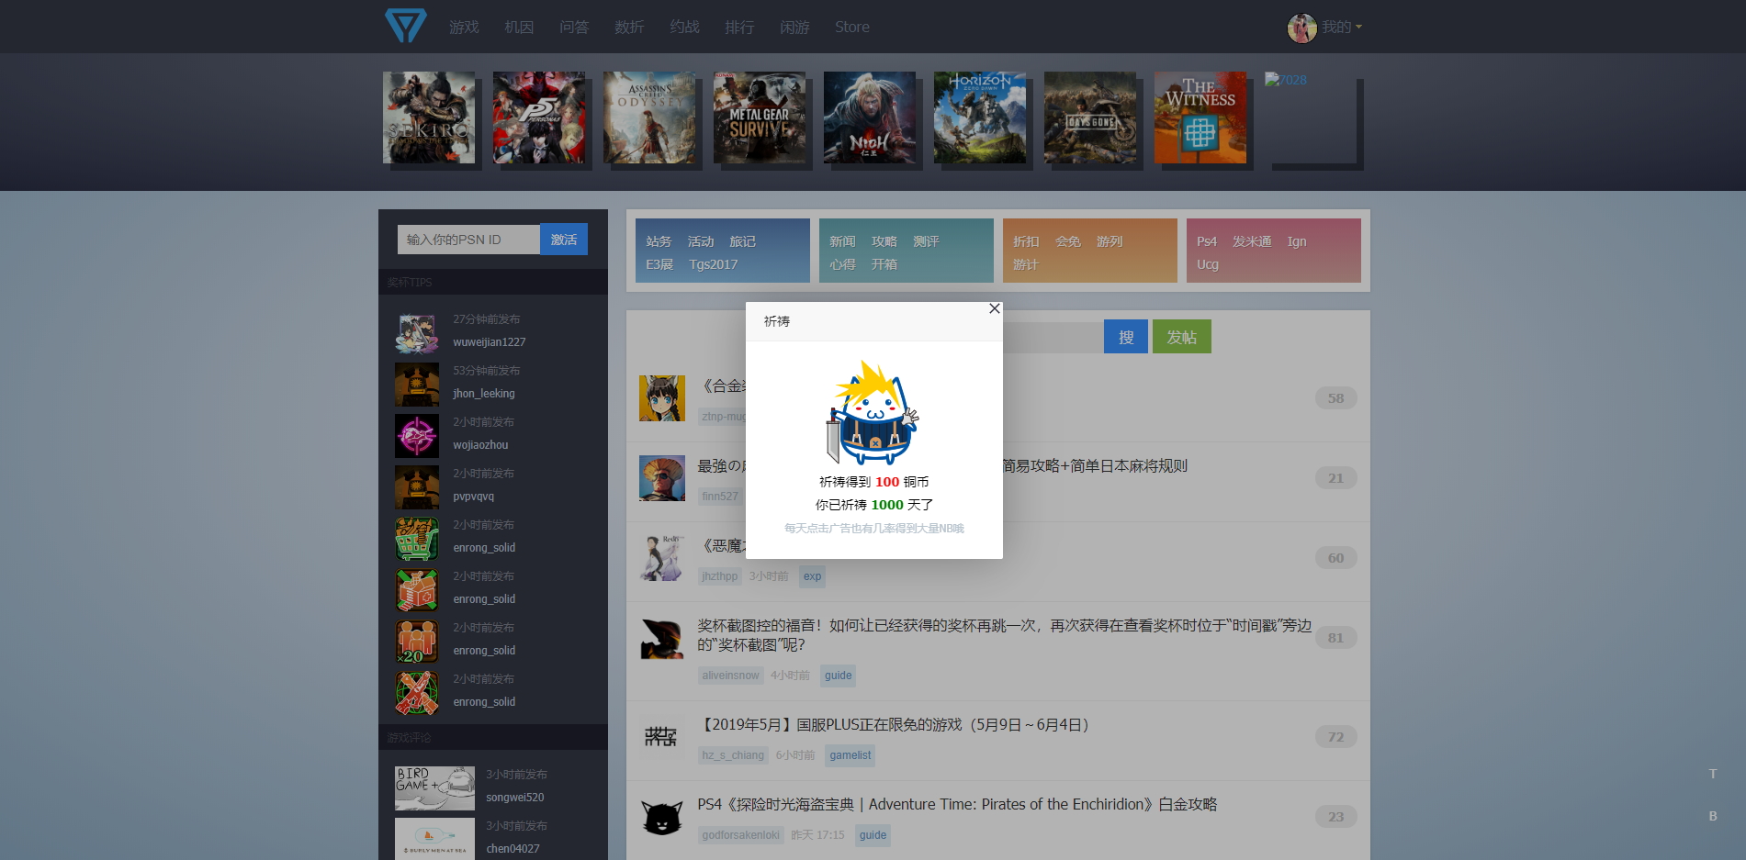Click the T scroll-to-top icon
The width and height of the screenshot is (1746, 860).
point(1712,774)
